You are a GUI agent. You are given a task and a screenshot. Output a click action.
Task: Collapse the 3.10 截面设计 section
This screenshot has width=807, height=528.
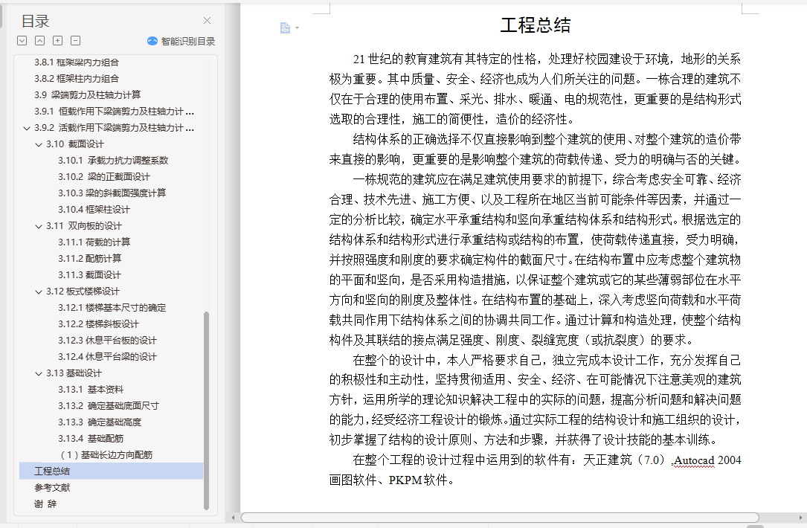pyautogui.click(x=39, y=144)
